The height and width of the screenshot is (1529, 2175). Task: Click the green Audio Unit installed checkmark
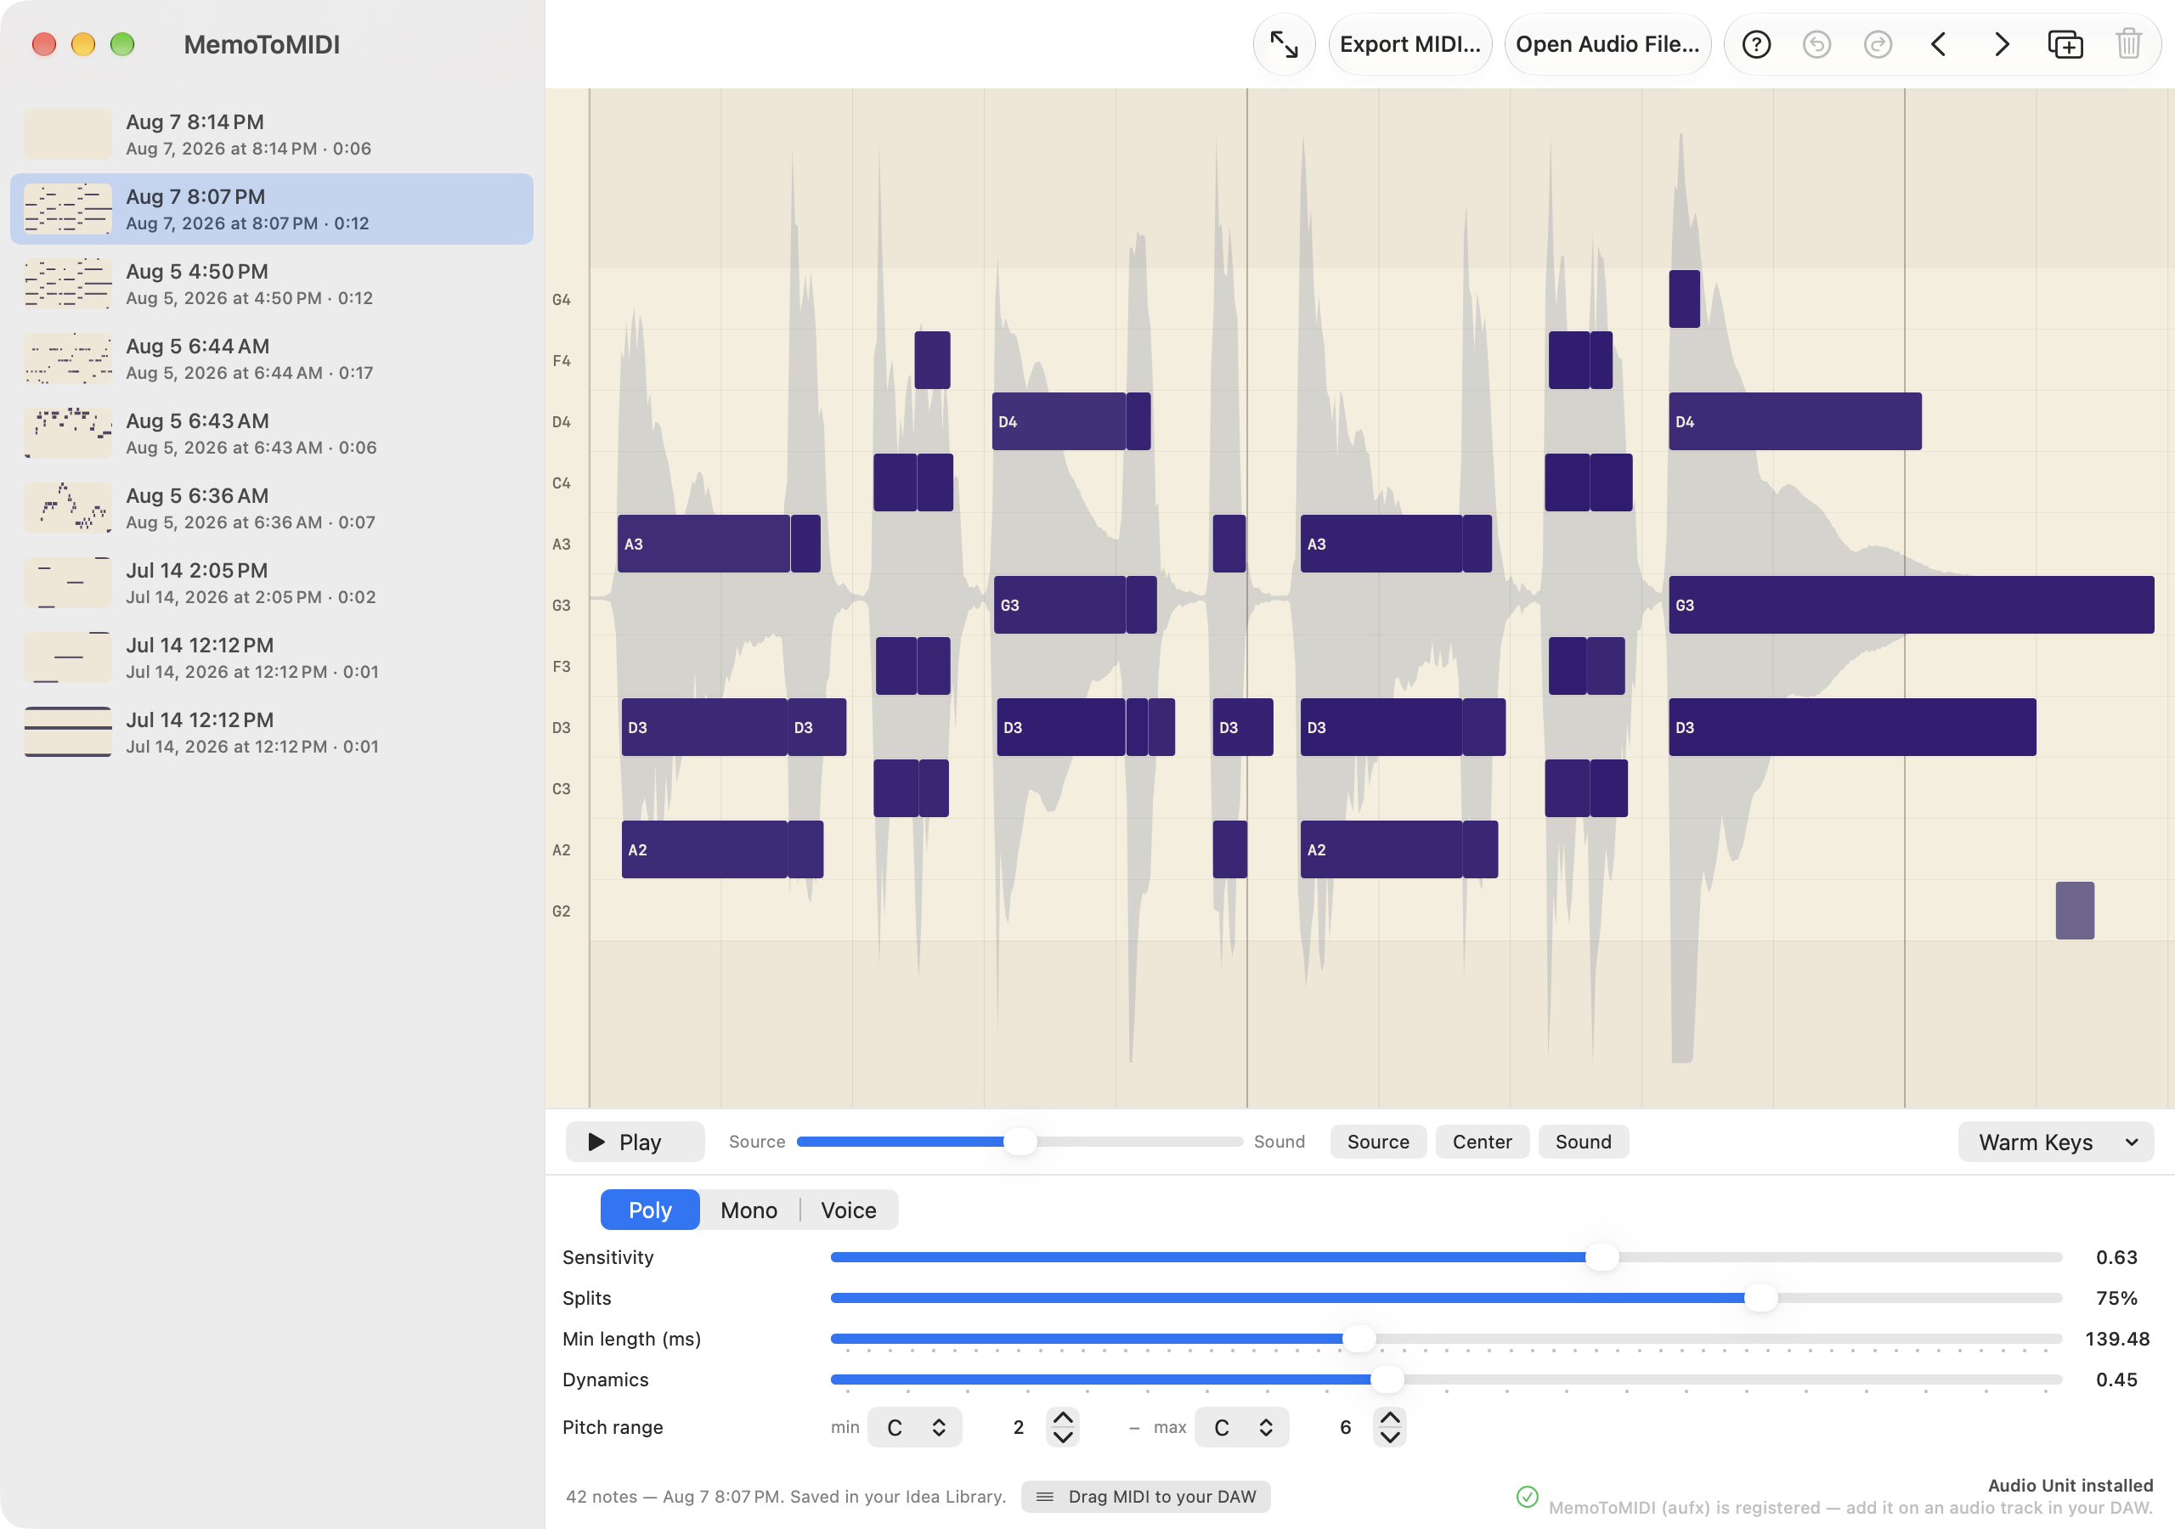(1527, 1496)
